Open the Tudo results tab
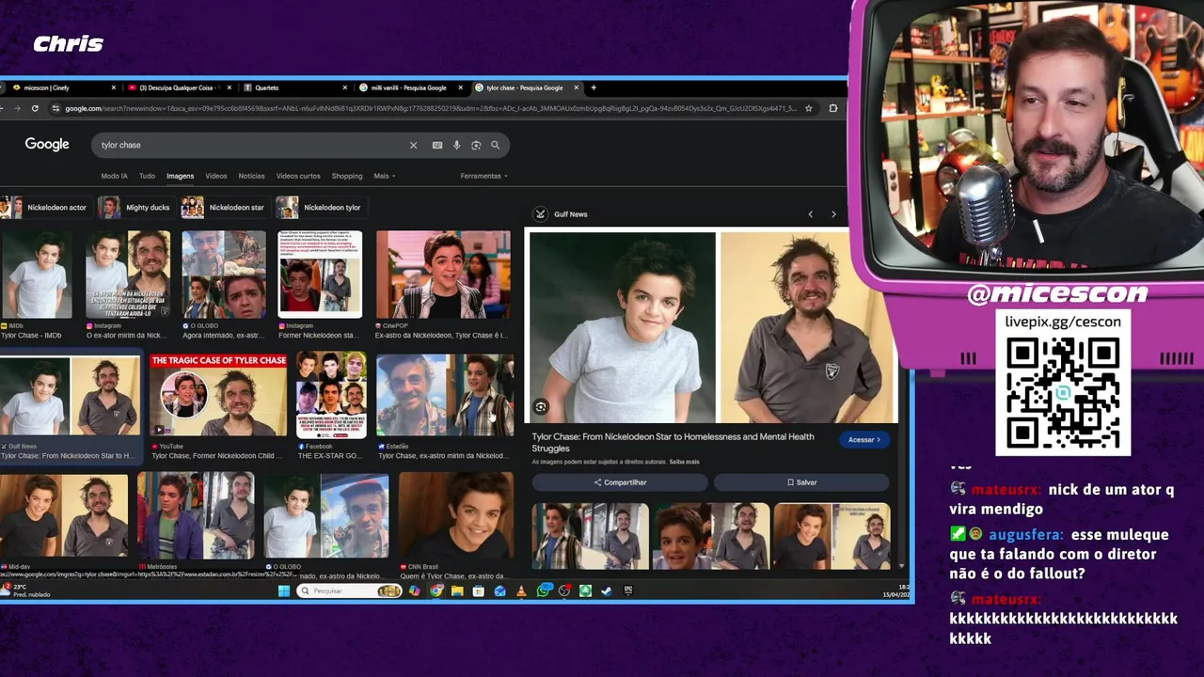Image resolution: width=1204 pixels, height=677 pixels. [147, 176]
